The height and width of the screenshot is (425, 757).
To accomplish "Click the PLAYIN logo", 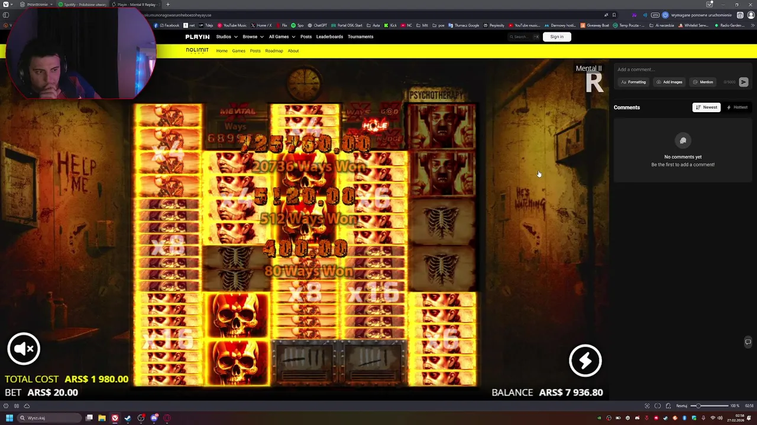I will [197, 37].
